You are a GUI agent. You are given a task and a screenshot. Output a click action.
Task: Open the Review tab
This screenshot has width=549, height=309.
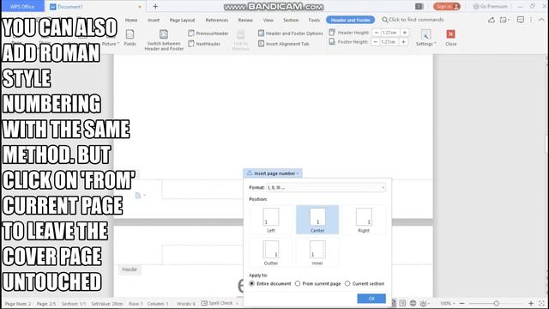click(x=245, y=20)
